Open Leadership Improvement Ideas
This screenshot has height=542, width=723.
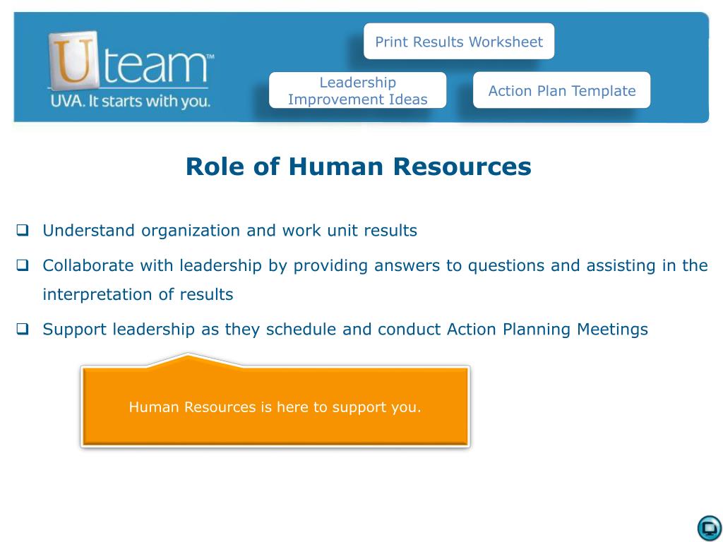click(357, 90)
